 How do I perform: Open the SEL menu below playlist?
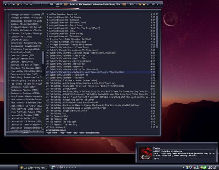pos(75,133)
